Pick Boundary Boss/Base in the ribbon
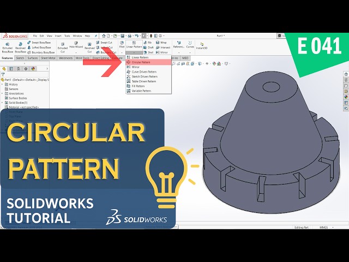The image size is (349, 262). coord(41,52)
